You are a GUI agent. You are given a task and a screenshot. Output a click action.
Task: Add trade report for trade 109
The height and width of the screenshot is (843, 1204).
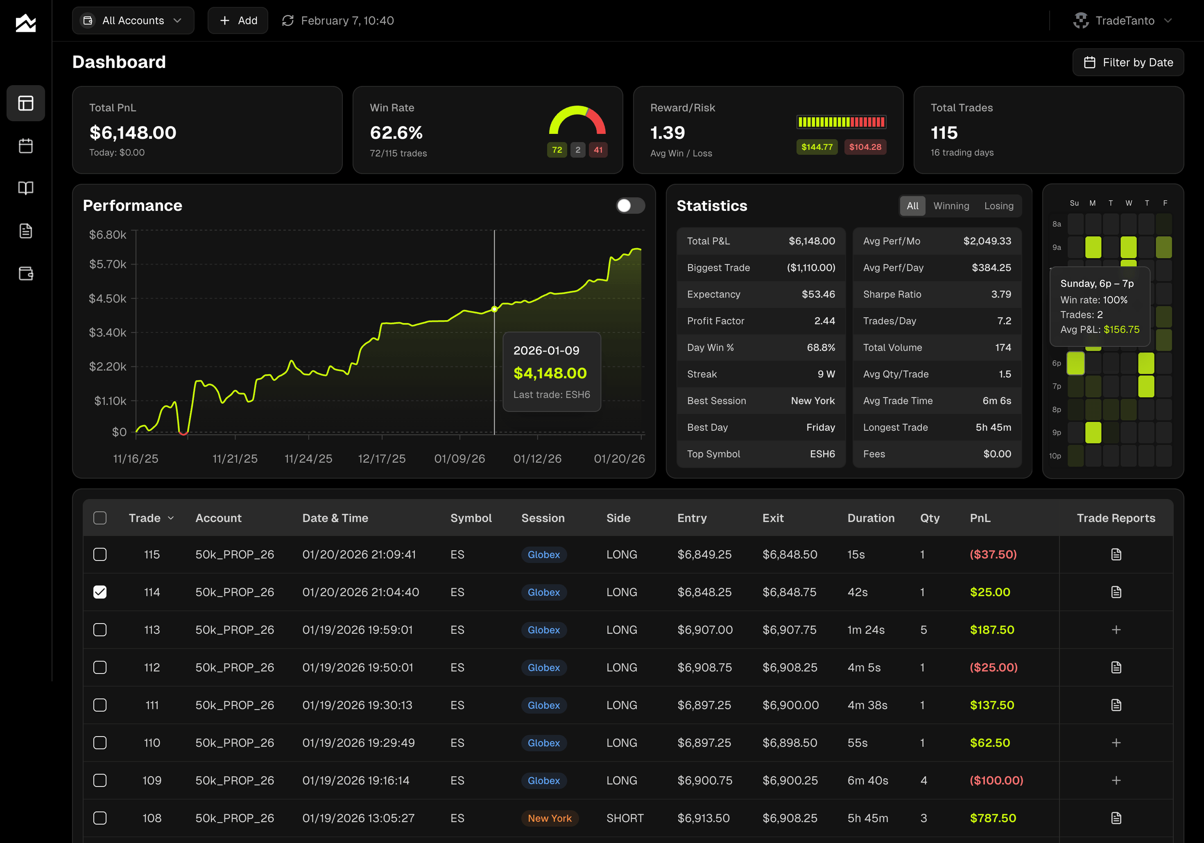point(1116,781)
